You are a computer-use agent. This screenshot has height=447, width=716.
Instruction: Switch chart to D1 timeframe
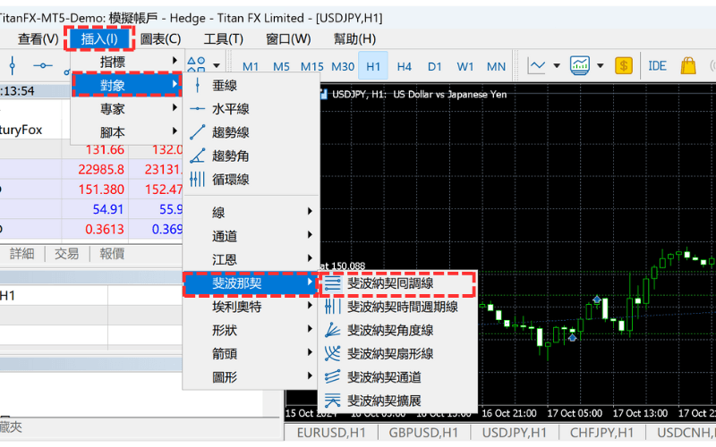435,66
